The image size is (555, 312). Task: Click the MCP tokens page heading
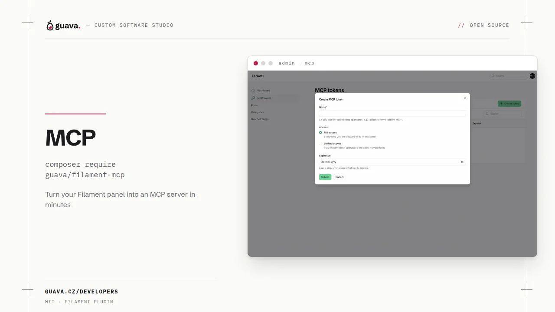click(330, 90)
